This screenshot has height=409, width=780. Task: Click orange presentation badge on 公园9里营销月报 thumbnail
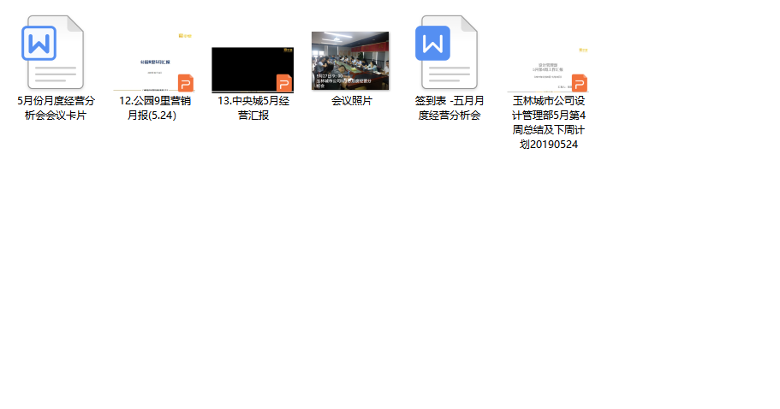tap(186, 83)
